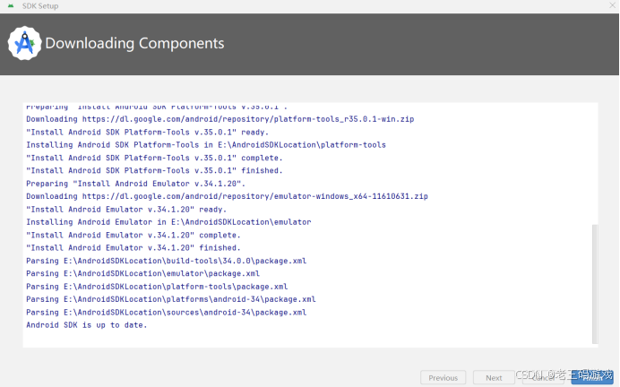Select the Installing Platform-Tools in E:\AndroidSDKLocation line

pyautogui.click(x=205, y=145)
